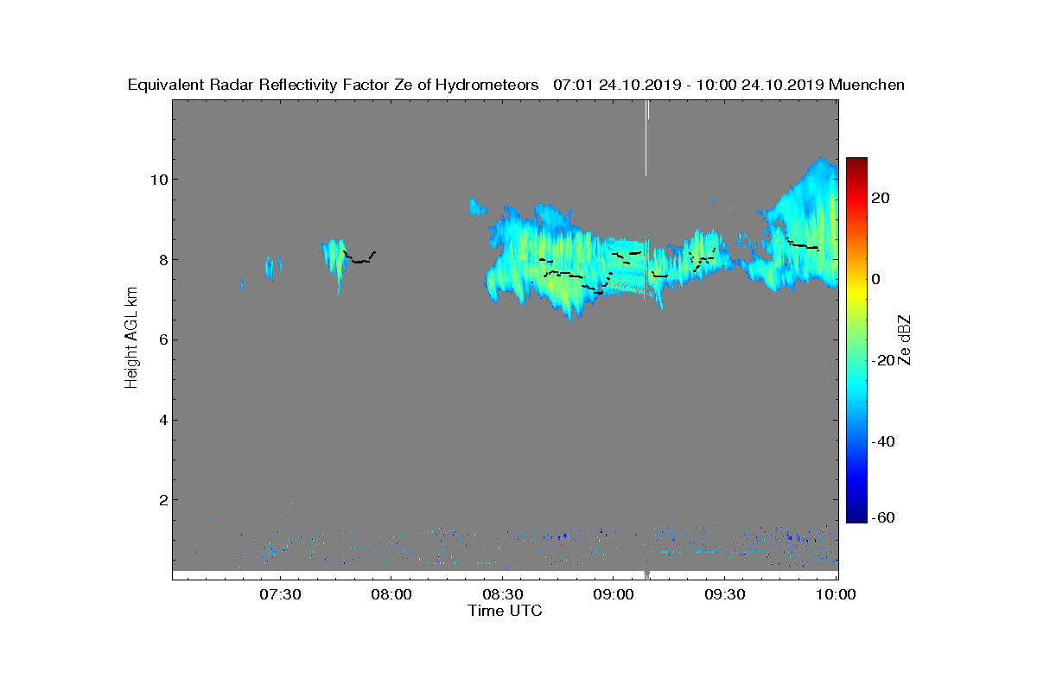Click the height tick label '4'

coord(162,420)
